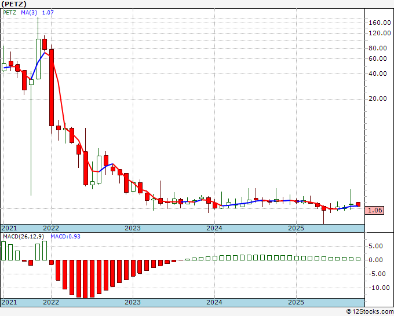Click 2021 on the price chart time axis
This screenshot has height=316, width=394.
[9, 228]
